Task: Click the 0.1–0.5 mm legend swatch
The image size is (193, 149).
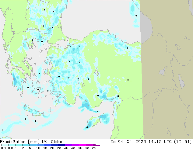Action: (5, 145)
